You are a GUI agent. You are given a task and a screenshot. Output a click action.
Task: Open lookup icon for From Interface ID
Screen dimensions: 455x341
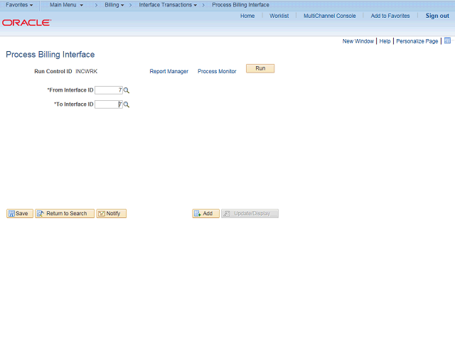click(127, 90)
